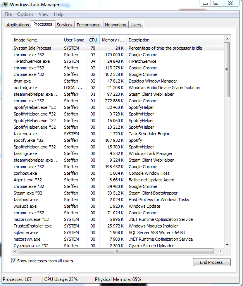Viewport: 243px width, 286px height.
Task: Switch to the Services tab
Action: coord(64,25)
